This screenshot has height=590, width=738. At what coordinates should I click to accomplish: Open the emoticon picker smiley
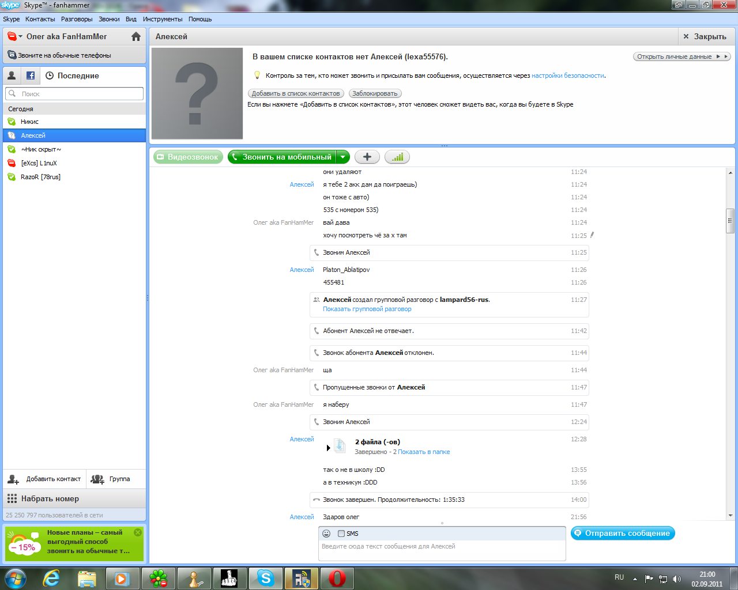point(326,534)
